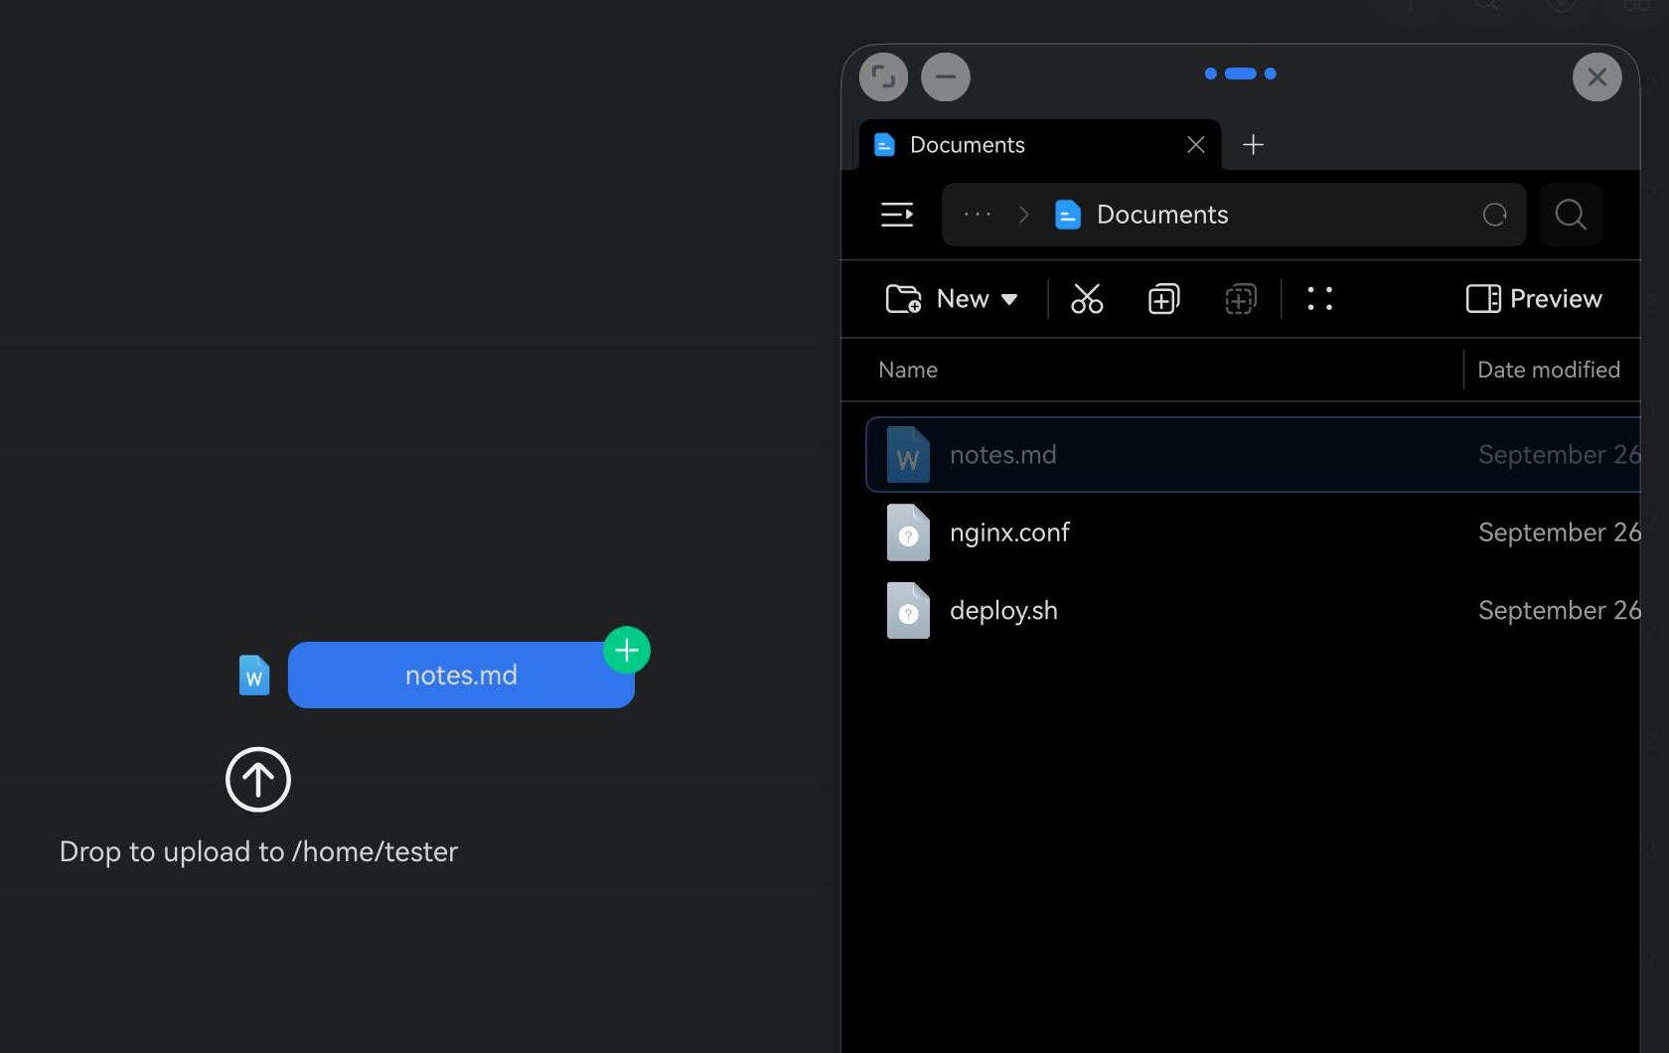Viewport: 1669px width, 1053px height.
Task: Toggle the sidebar with the hamburger icon
Action: (x=897, y=215)
